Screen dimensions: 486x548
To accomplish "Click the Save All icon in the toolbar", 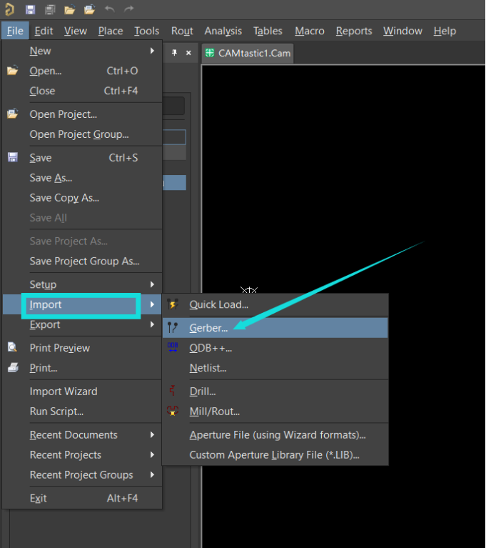I will [x=50, y=10].
